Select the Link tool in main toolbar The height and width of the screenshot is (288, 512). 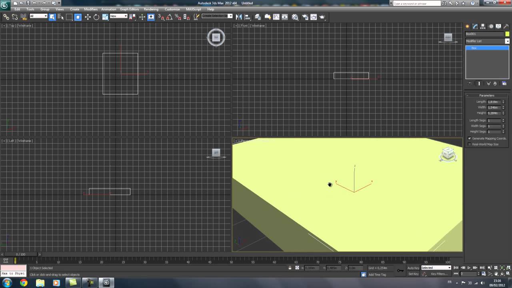(6, 17)
